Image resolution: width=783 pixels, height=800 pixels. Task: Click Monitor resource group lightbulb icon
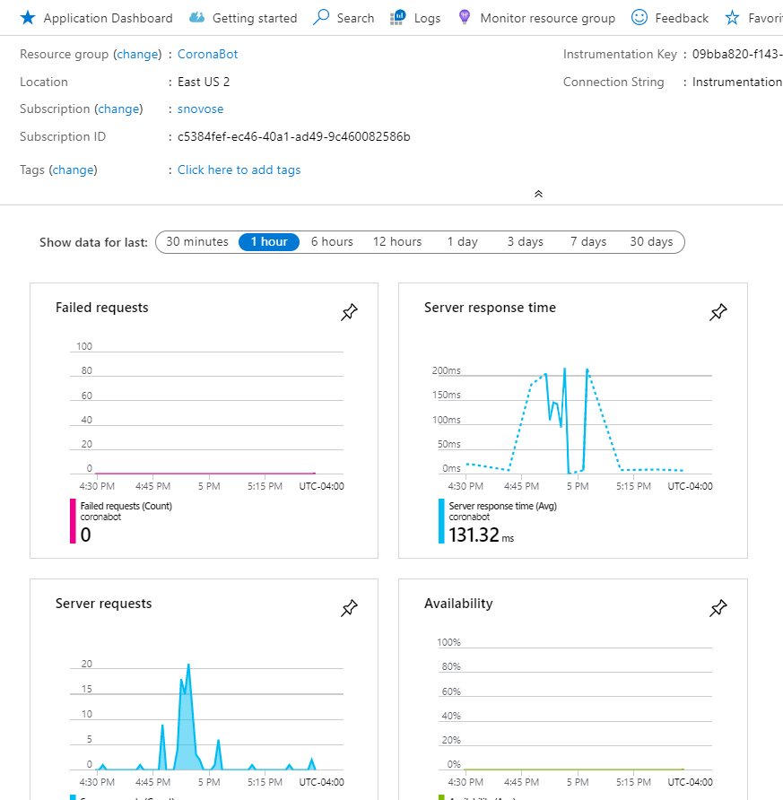point(465,17)
